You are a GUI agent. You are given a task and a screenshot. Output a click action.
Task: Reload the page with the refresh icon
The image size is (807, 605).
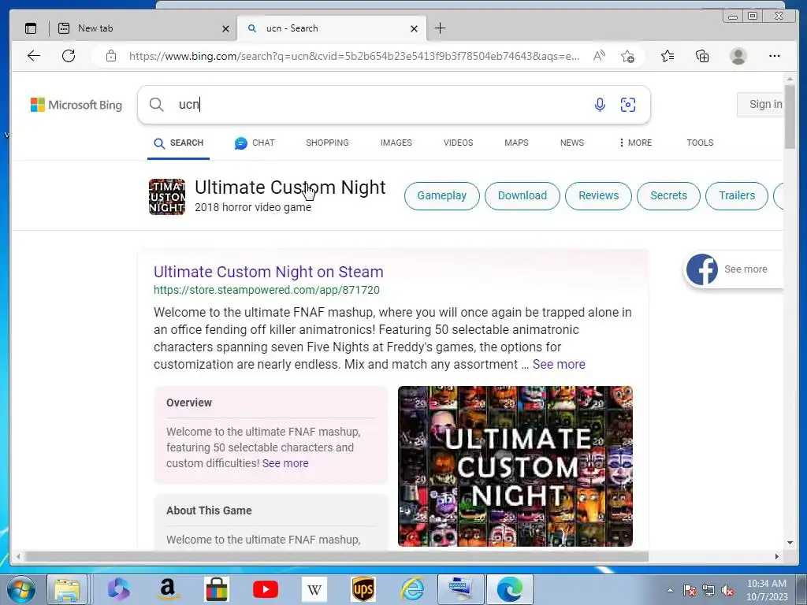coord(69,56)
